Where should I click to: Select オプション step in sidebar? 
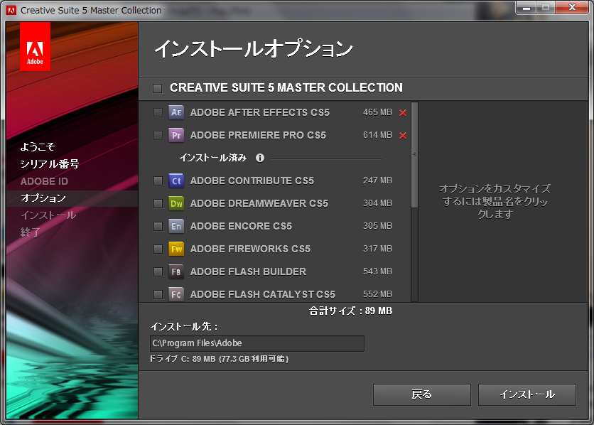43,198
